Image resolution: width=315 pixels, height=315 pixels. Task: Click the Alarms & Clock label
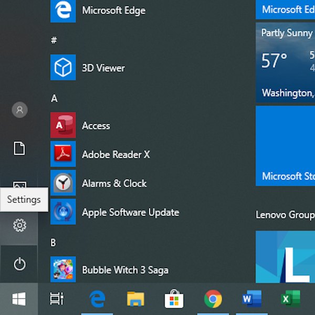(114, 183)
